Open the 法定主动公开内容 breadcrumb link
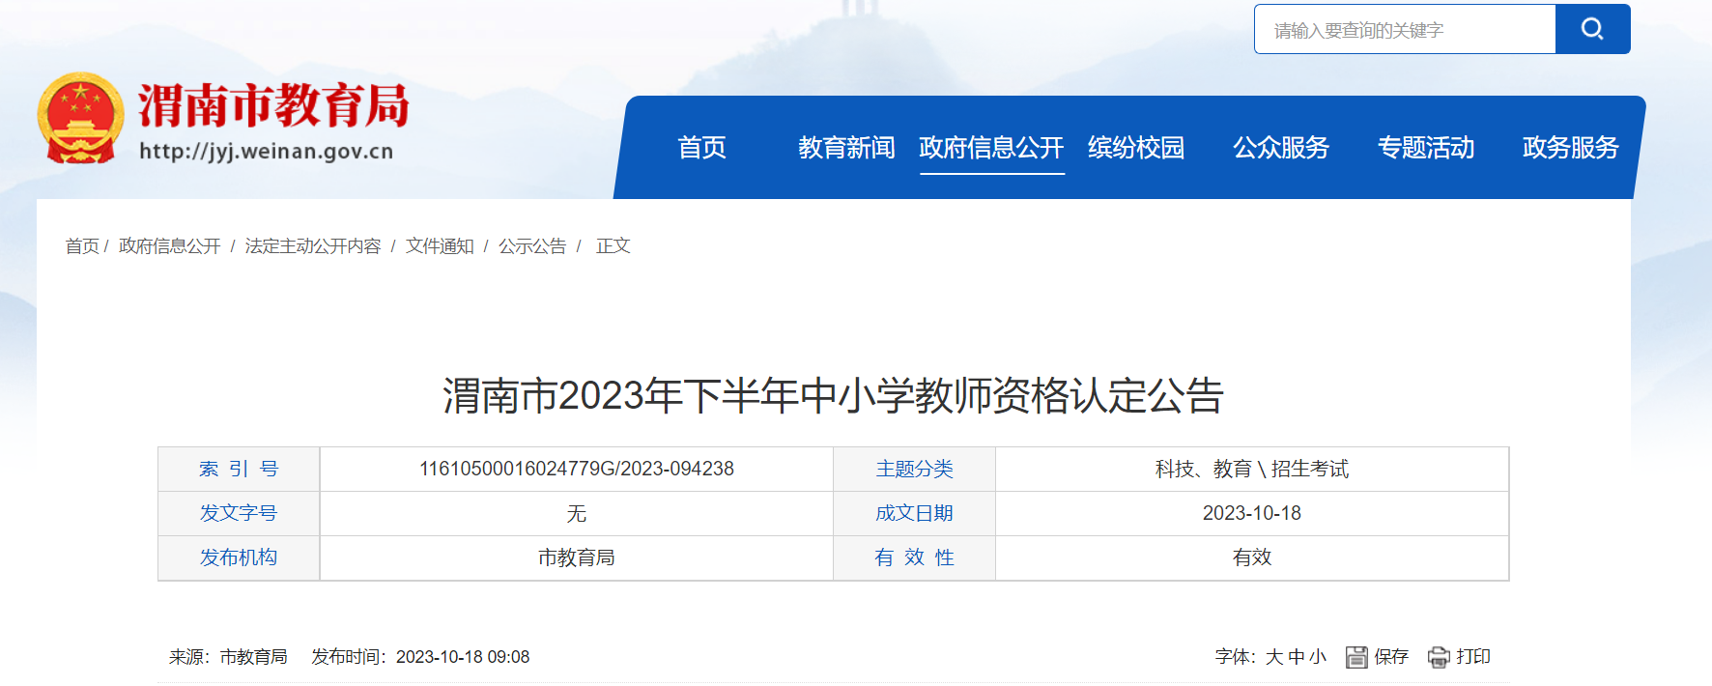 [x=313, y=246]
